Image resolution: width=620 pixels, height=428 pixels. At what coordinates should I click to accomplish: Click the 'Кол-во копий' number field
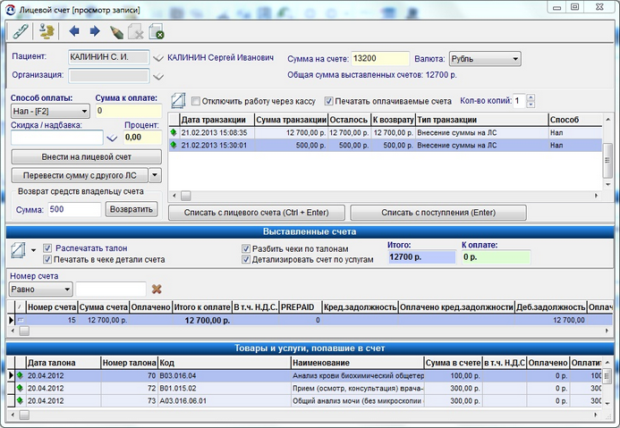coord(520,101)
